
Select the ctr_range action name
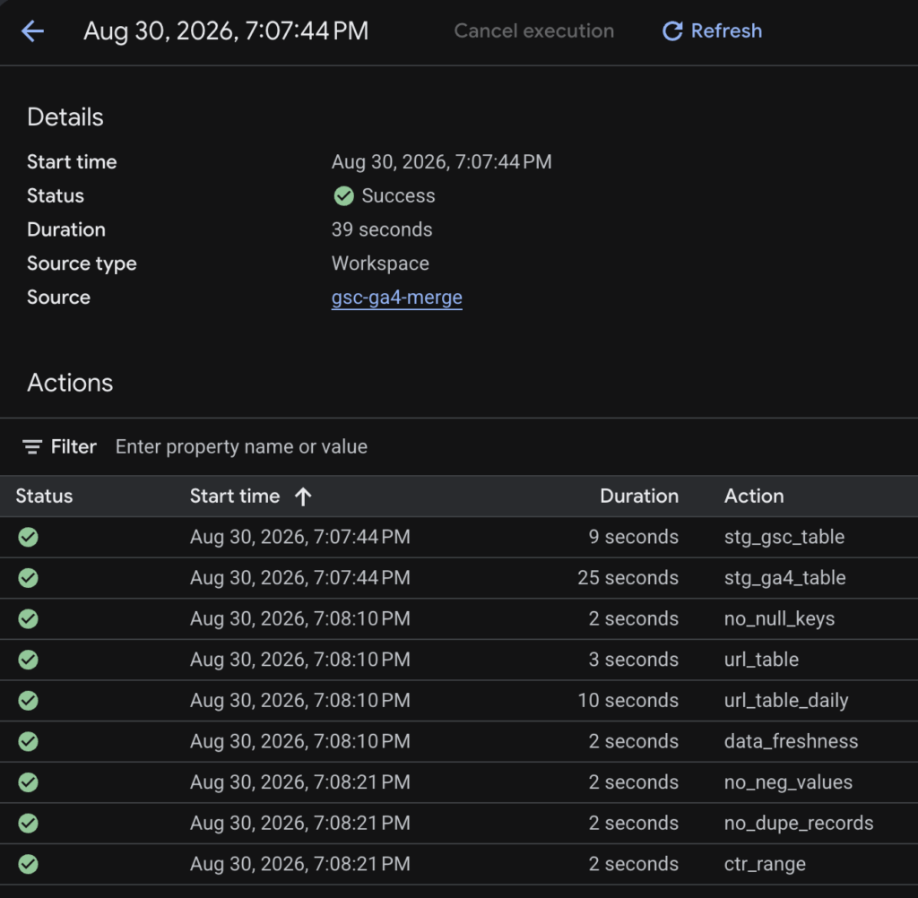765,865
